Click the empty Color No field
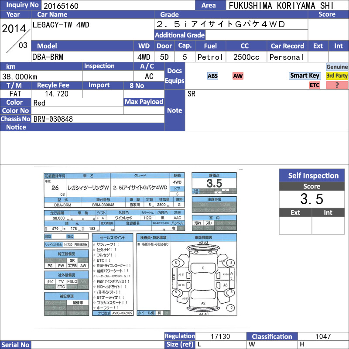349x349 pixels. click(77, 110)
